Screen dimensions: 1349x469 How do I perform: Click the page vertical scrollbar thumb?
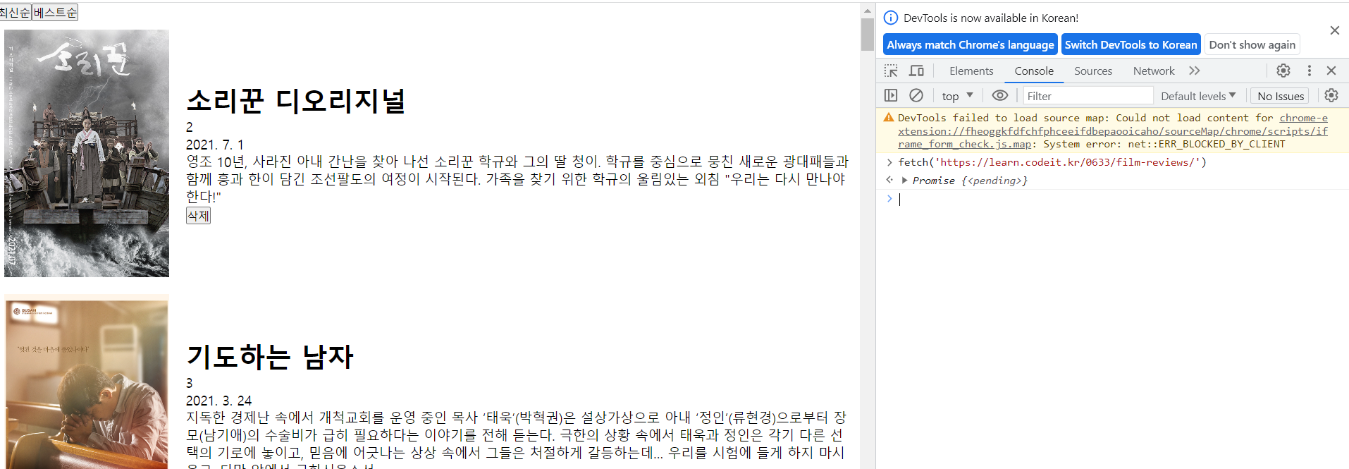pyautogui.click(x=868, y=34)
